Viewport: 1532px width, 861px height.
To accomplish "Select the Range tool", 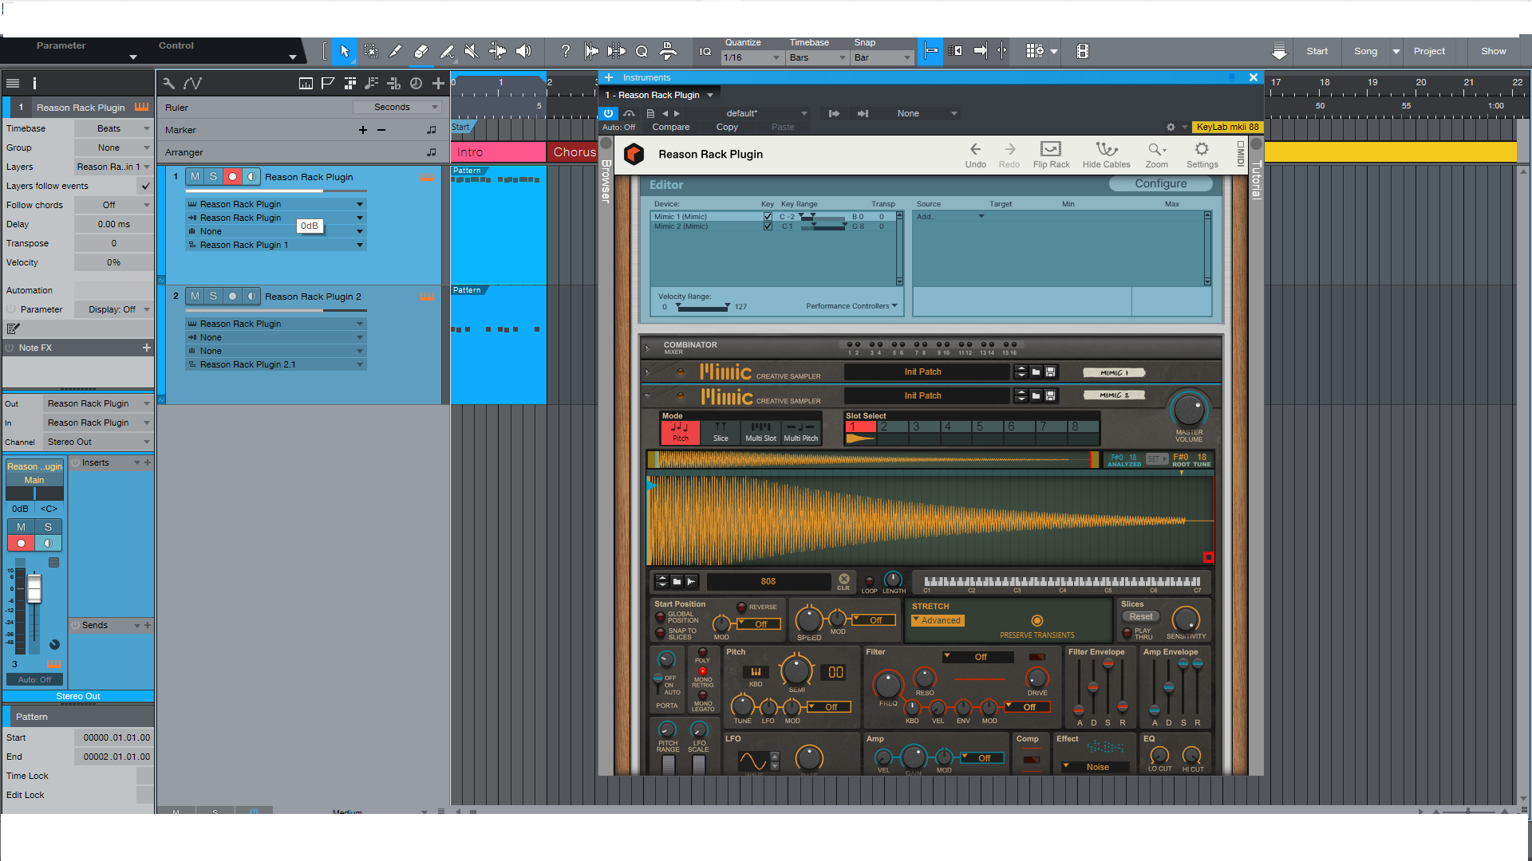I will (370, 51).
